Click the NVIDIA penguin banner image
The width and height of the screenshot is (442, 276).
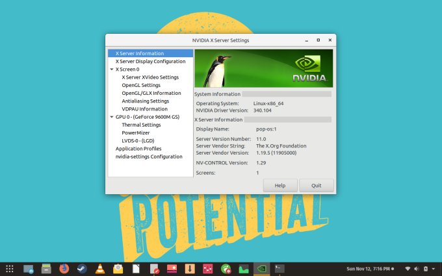pyautogui.click(x=263, y=68)
